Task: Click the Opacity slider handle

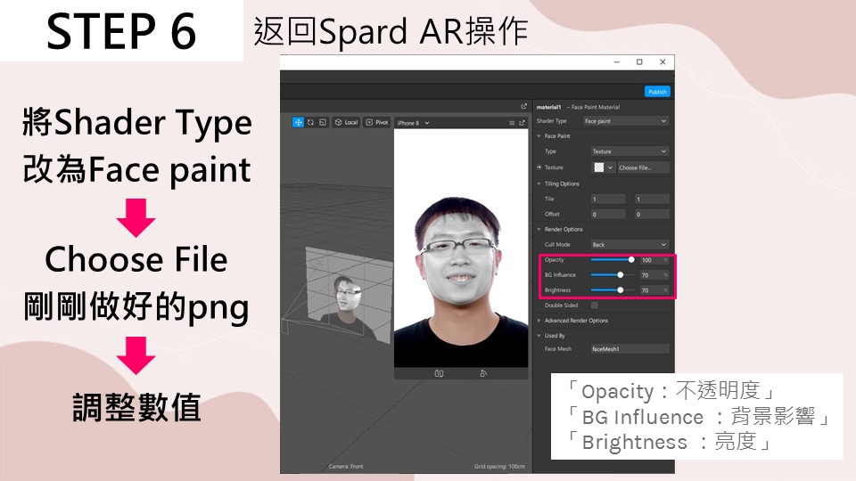Action: coord(631,259)
